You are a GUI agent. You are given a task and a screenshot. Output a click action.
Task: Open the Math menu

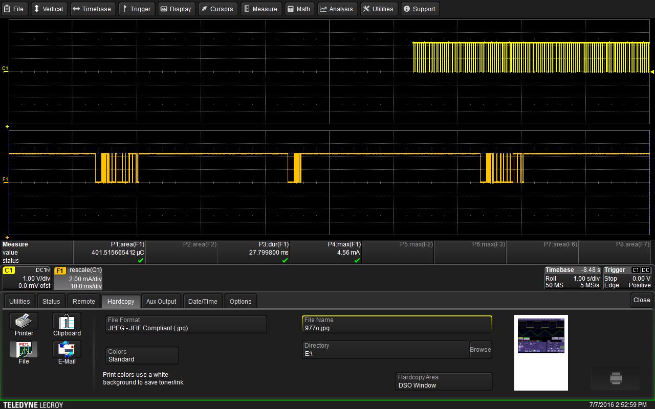click(x=299, y=9)
